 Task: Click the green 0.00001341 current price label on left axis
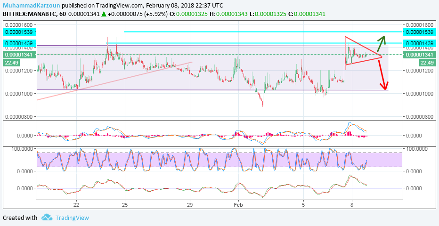(x=20, y=55)
